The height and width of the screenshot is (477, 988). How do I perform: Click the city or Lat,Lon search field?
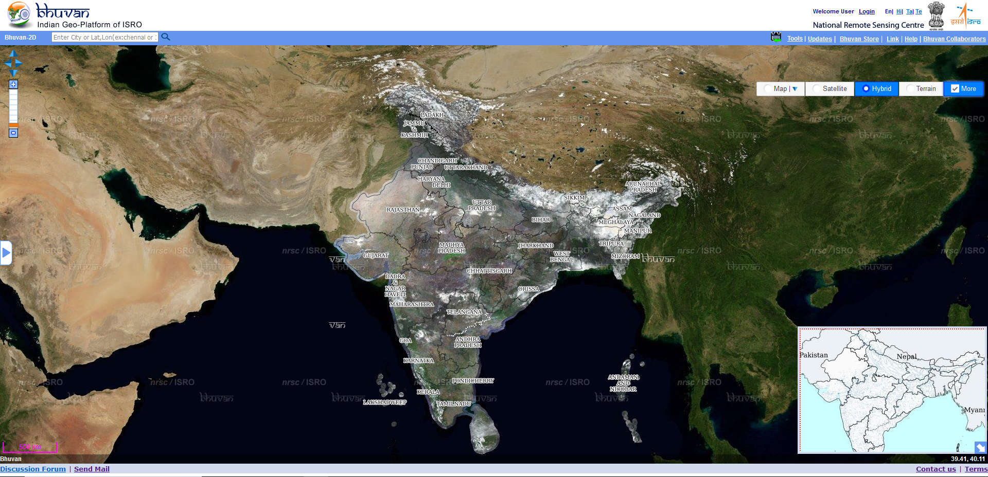coord(105,37)
